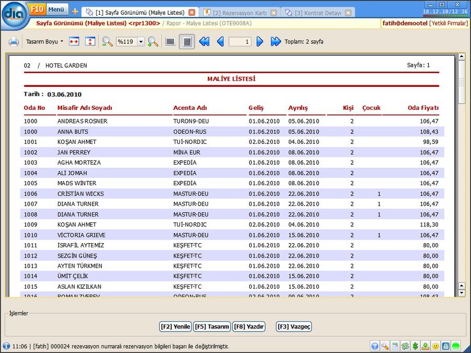
Task: Click the green connection status light
Action: coord(456,346)
